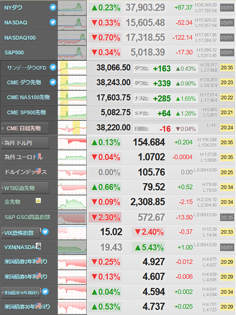Click the Twitter icon on the NASDAQ row
This screenshot has height=315, width=236.
(x=53, y=22)
